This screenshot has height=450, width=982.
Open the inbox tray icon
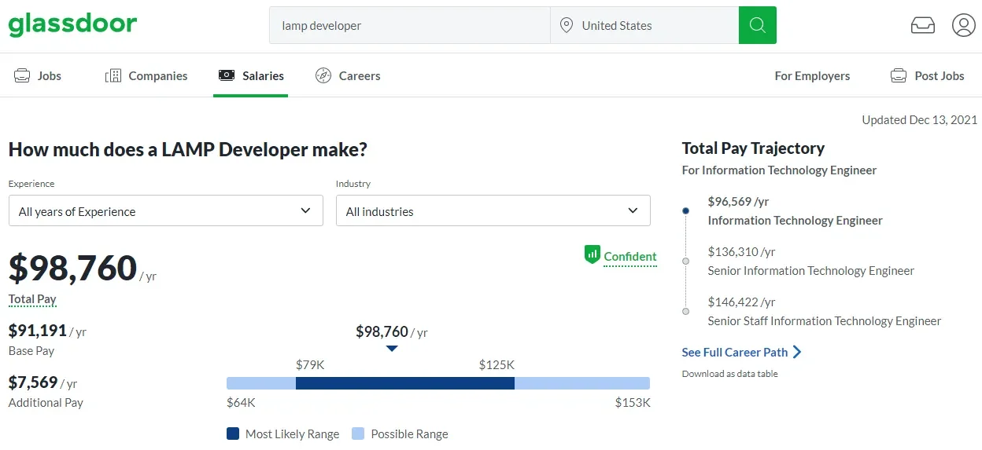click(x=922, y=25)
